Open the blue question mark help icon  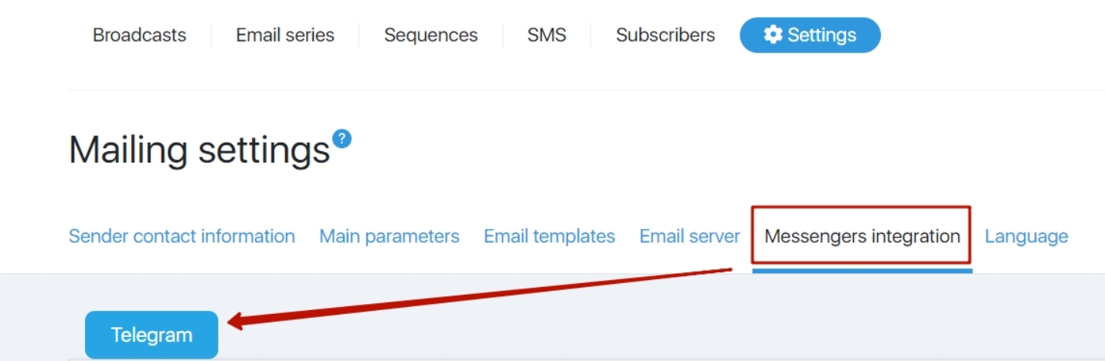(x=342, y=139)
